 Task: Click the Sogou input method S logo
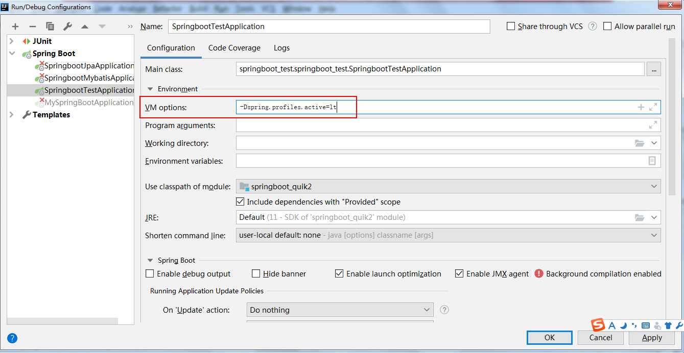(x=598, y=325)
